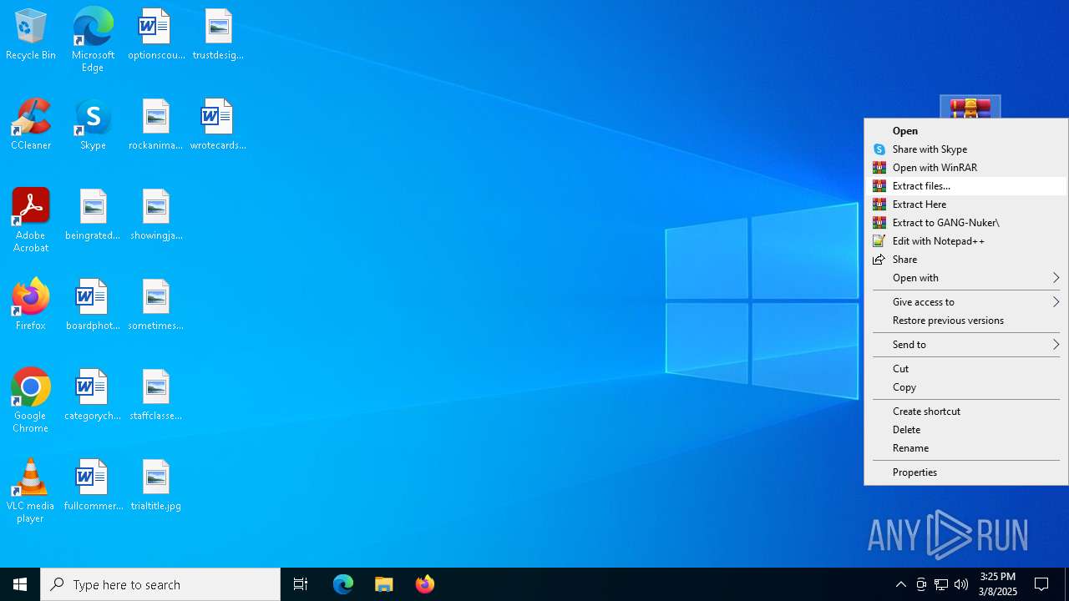Select the boardphot... Word document icon

click(93, 306)
